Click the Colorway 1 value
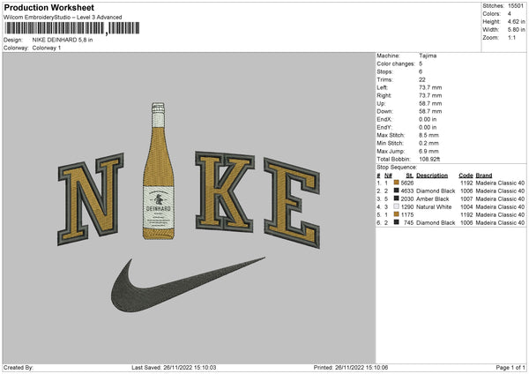The height and width of the screenshot is (374, 529). [47, 48]
